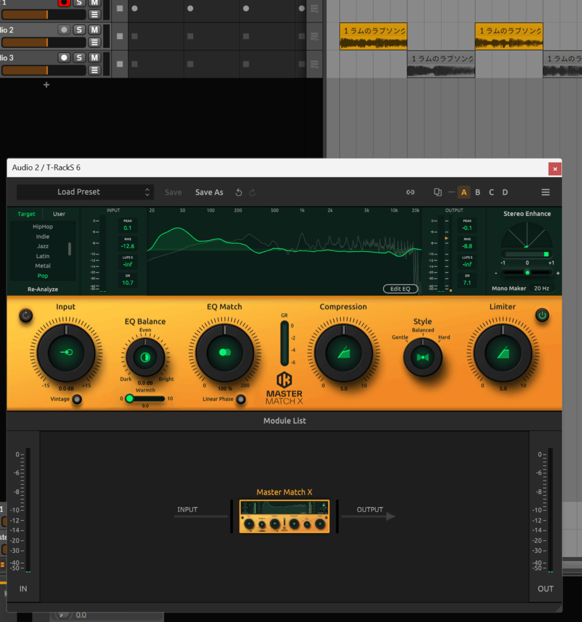582x622 pixels.
Task: Click the Master Match X module thumbnail
Action: tap(284, 516)
